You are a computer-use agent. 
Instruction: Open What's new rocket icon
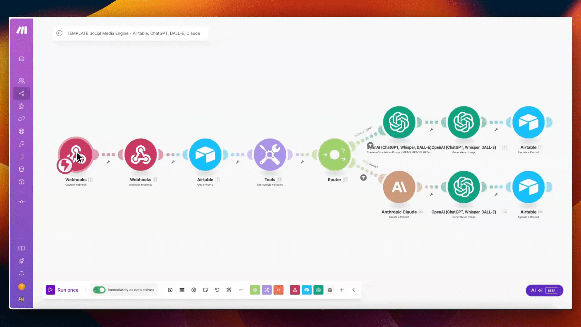[21, 261]
